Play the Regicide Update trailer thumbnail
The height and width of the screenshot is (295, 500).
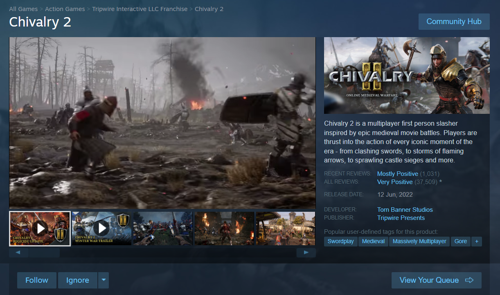click(40, 228)
